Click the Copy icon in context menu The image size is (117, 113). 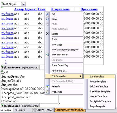(x=47, y=19)
